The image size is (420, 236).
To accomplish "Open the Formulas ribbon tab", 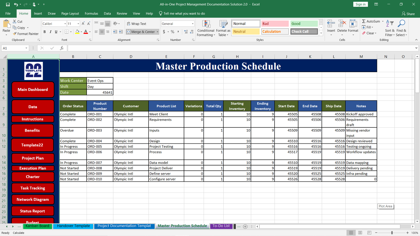I will tap(91, 13).
